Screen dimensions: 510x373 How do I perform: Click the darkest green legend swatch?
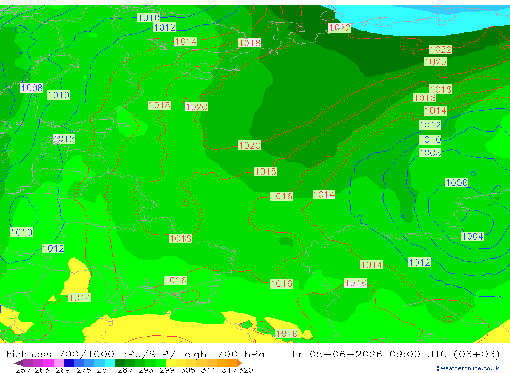[120, 363]
